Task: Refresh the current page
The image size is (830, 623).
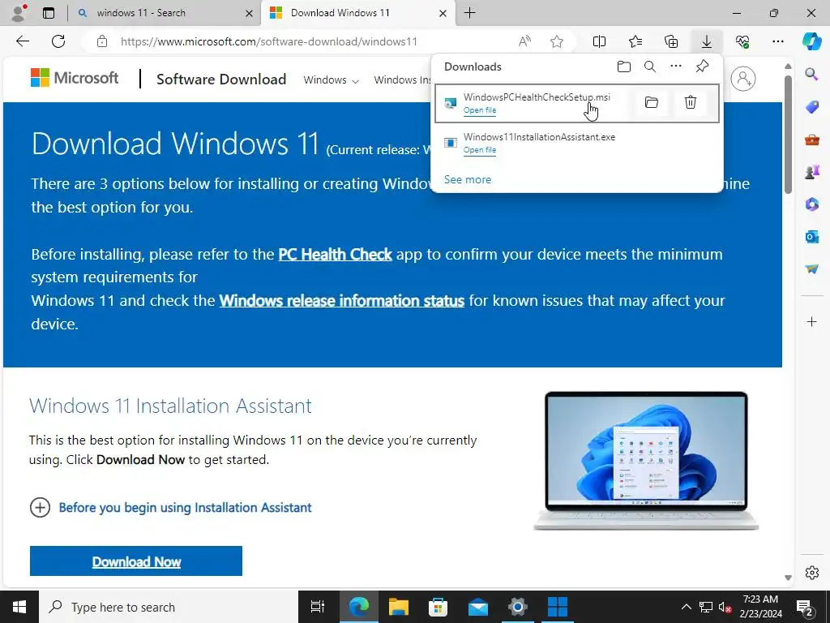Action: (58, 41)
